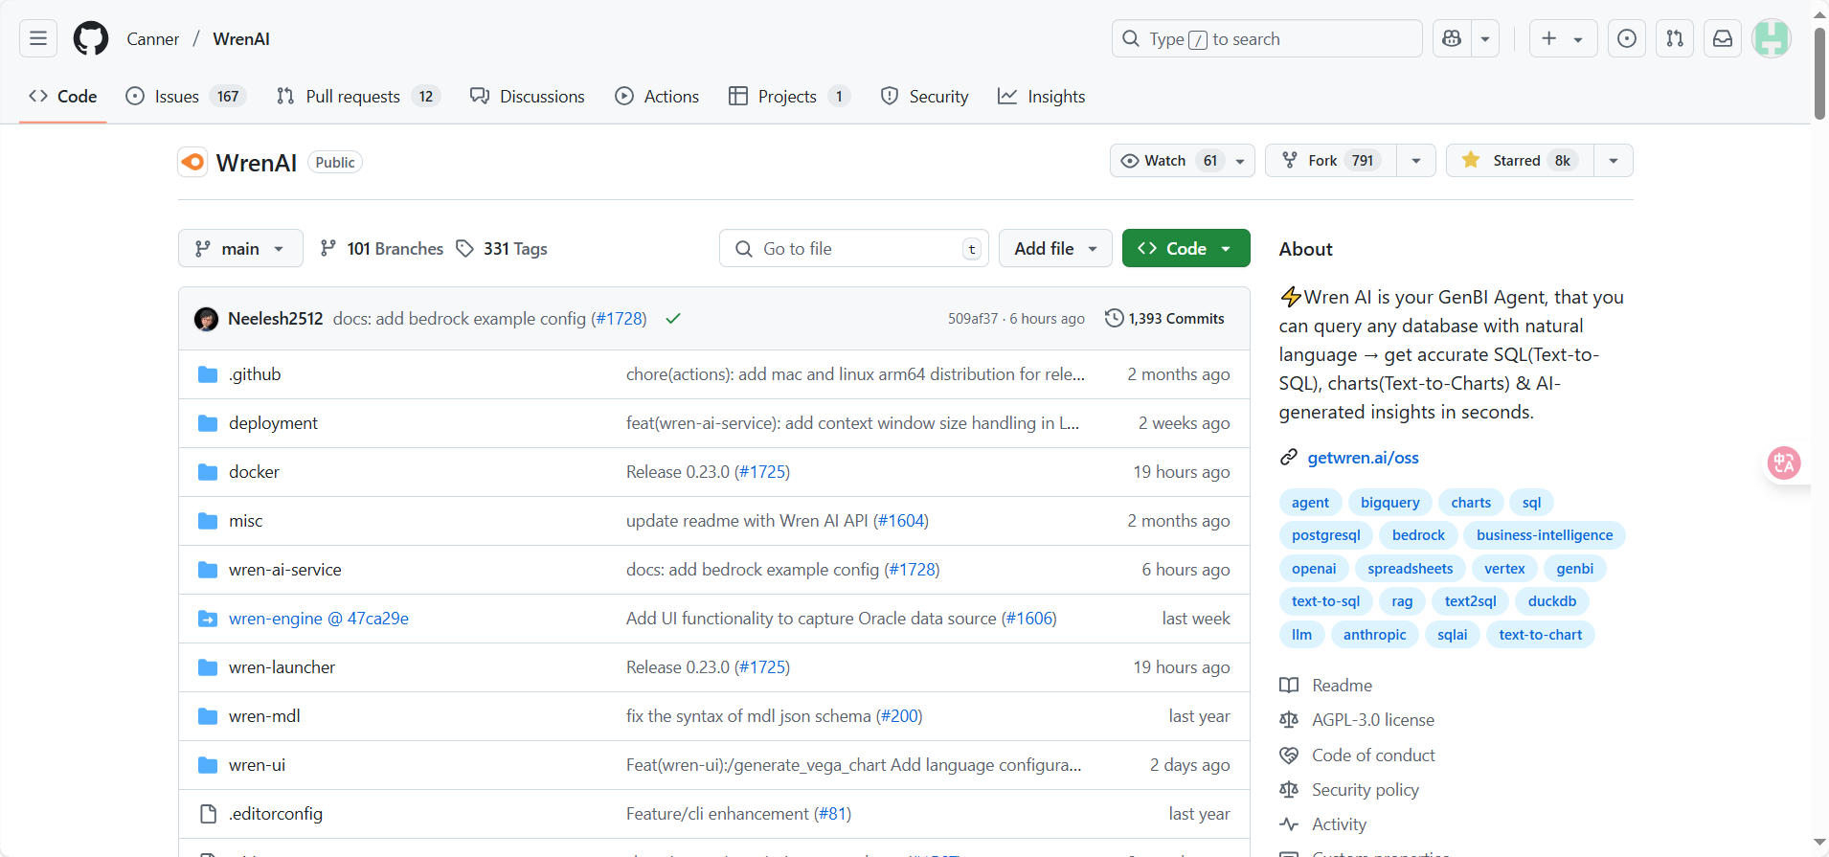
Task: Open the AGPL-3.0 license link
Action: tap(1372, 720)
